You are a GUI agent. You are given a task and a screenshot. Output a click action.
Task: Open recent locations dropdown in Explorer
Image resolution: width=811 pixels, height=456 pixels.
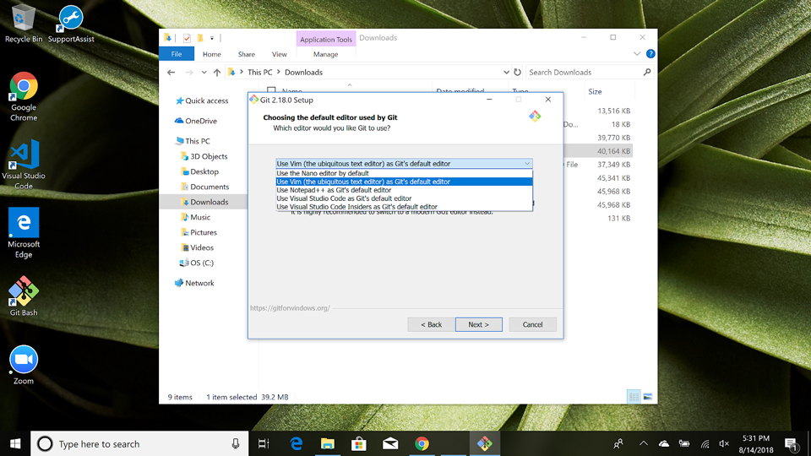click(204, 73)
